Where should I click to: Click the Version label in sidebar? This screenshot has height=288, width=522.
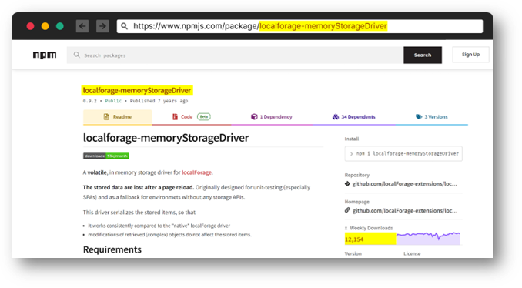point(353,253)
